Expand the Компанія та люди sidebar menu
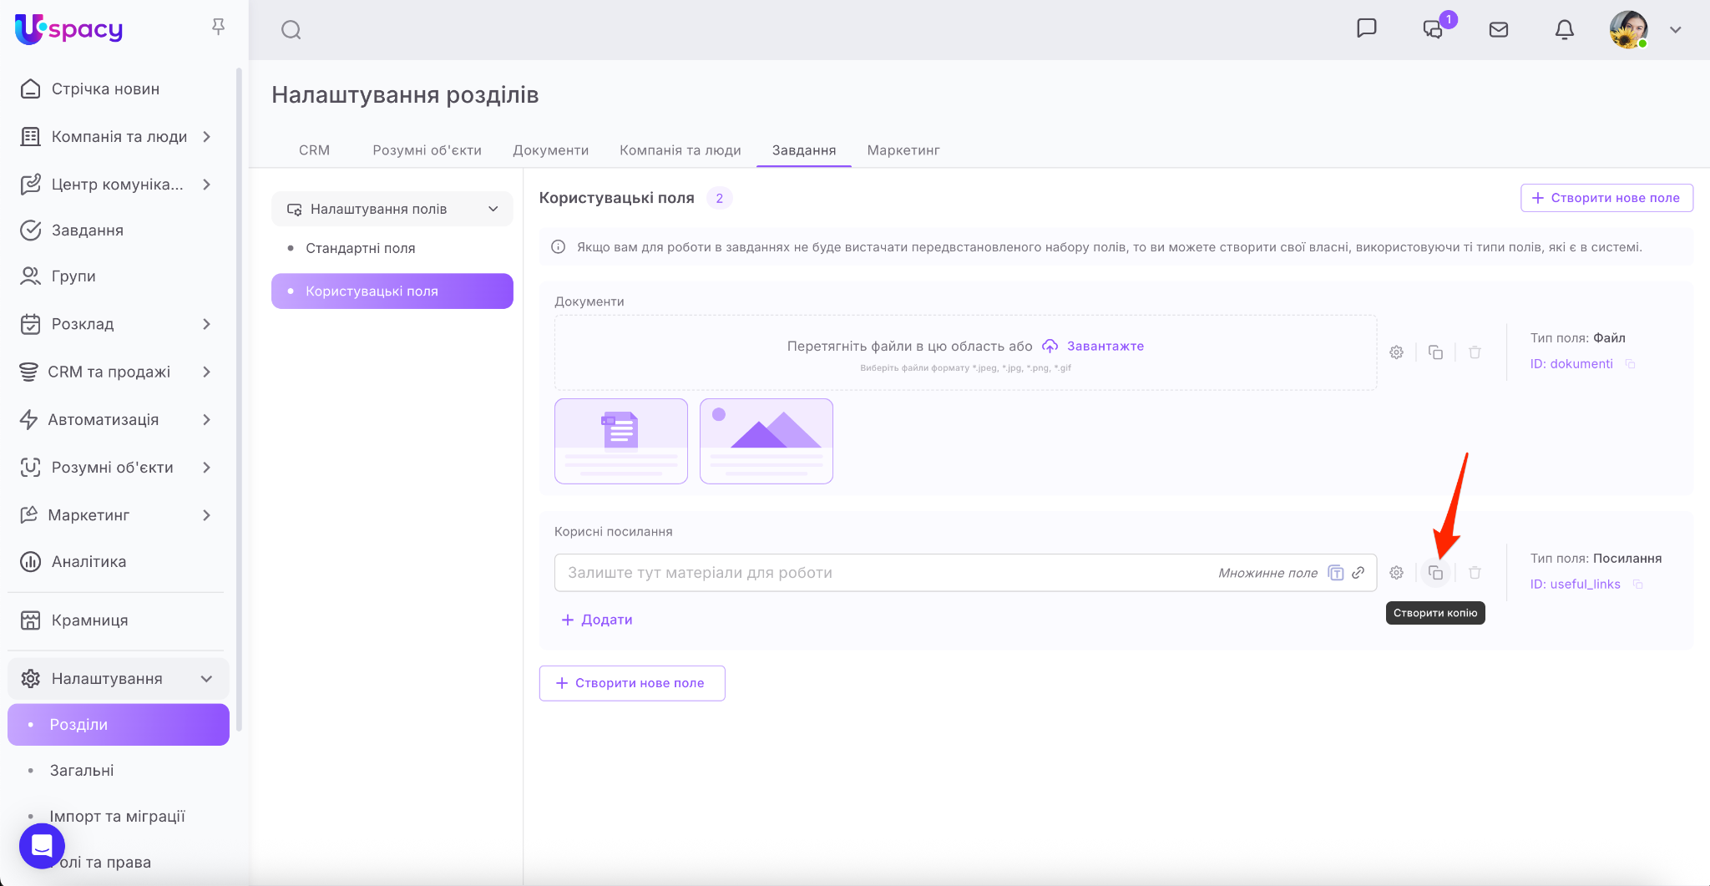The height and width of the screenshot is (886, 1710). tap(206, 137)
